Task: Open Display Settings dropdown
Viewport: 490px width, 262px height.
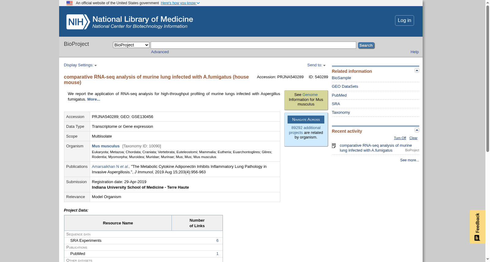Action: point(80,65)
